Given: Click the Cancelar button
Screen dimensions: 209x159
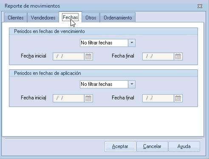Looking at the screenshot, I should click(x=152, y=146).
